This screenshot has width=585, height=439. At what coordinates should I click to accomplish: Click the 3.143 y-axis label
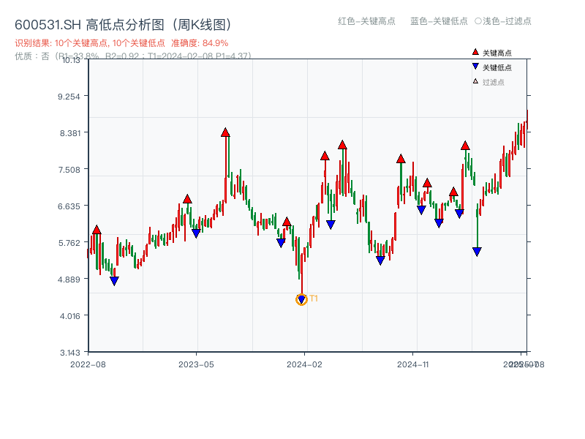(69, 353)
